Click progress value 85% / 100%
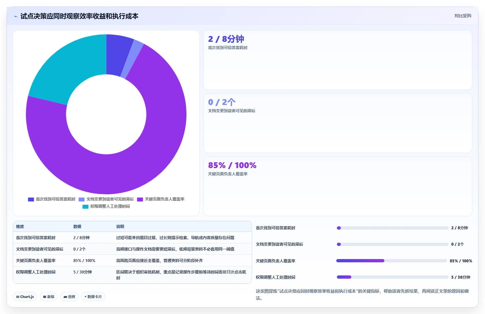The width and height of the screenshot is (485, 314). (461, 261)
